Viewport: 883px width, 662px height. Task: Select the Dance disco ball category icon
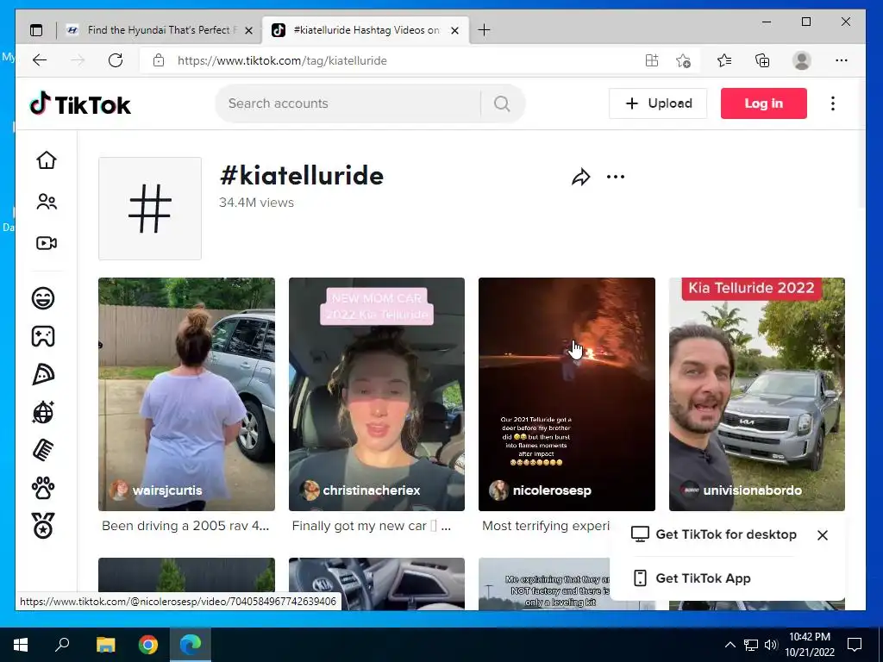tap(43, 412)
